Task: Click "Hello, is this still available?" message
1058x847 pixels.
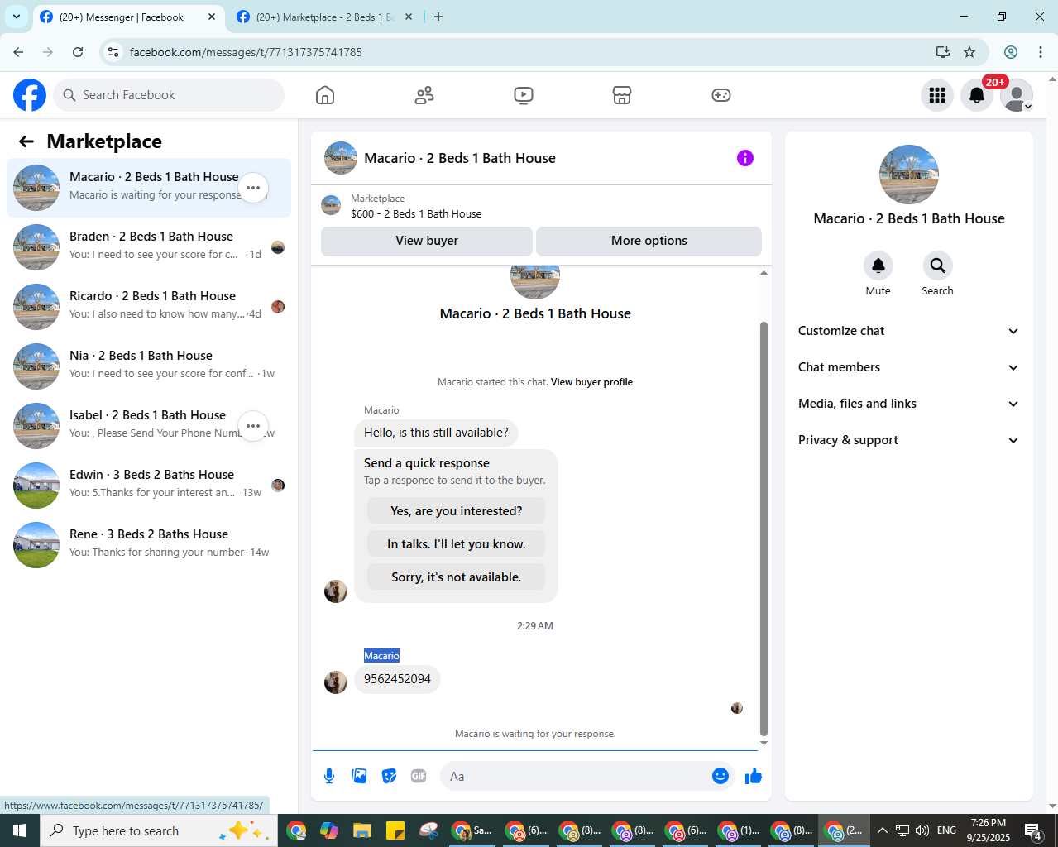Action: [x=436, y=433]
